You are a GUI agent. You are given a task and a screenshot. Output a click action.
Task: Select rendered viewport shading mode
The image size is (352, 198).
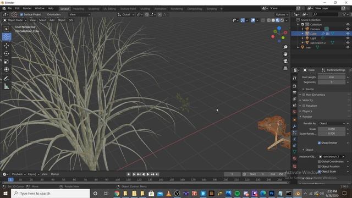pos(282,20)
